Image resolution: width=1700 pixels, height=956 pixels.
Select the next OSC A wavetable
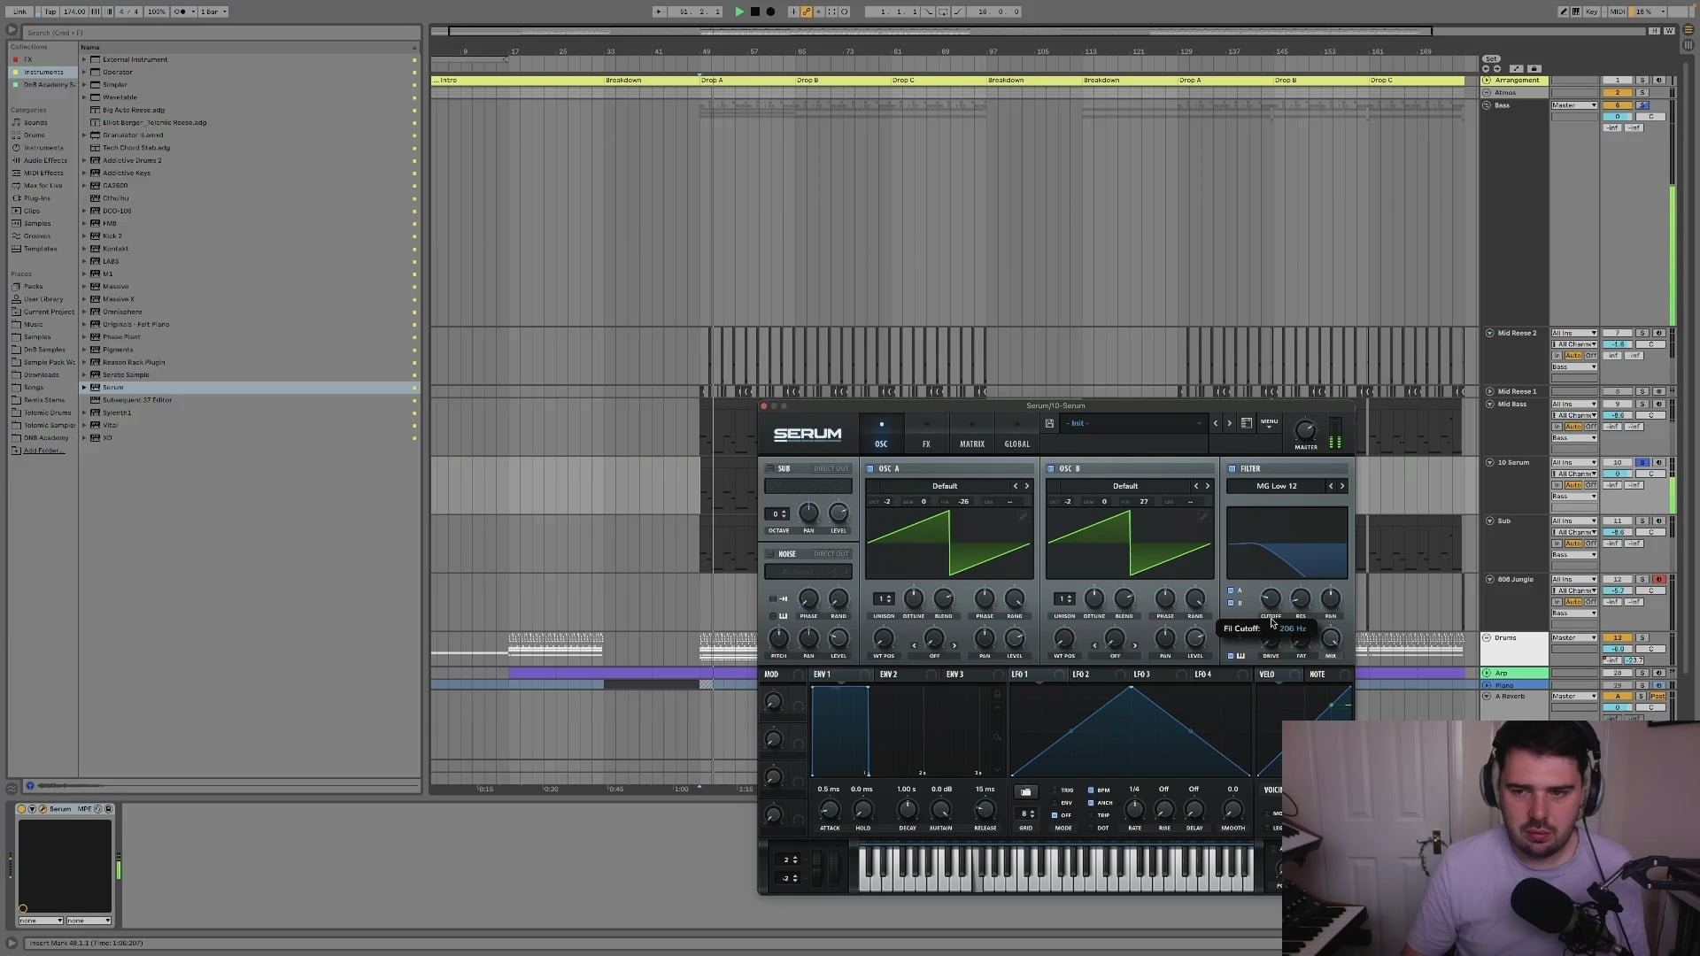[1027, 486]
